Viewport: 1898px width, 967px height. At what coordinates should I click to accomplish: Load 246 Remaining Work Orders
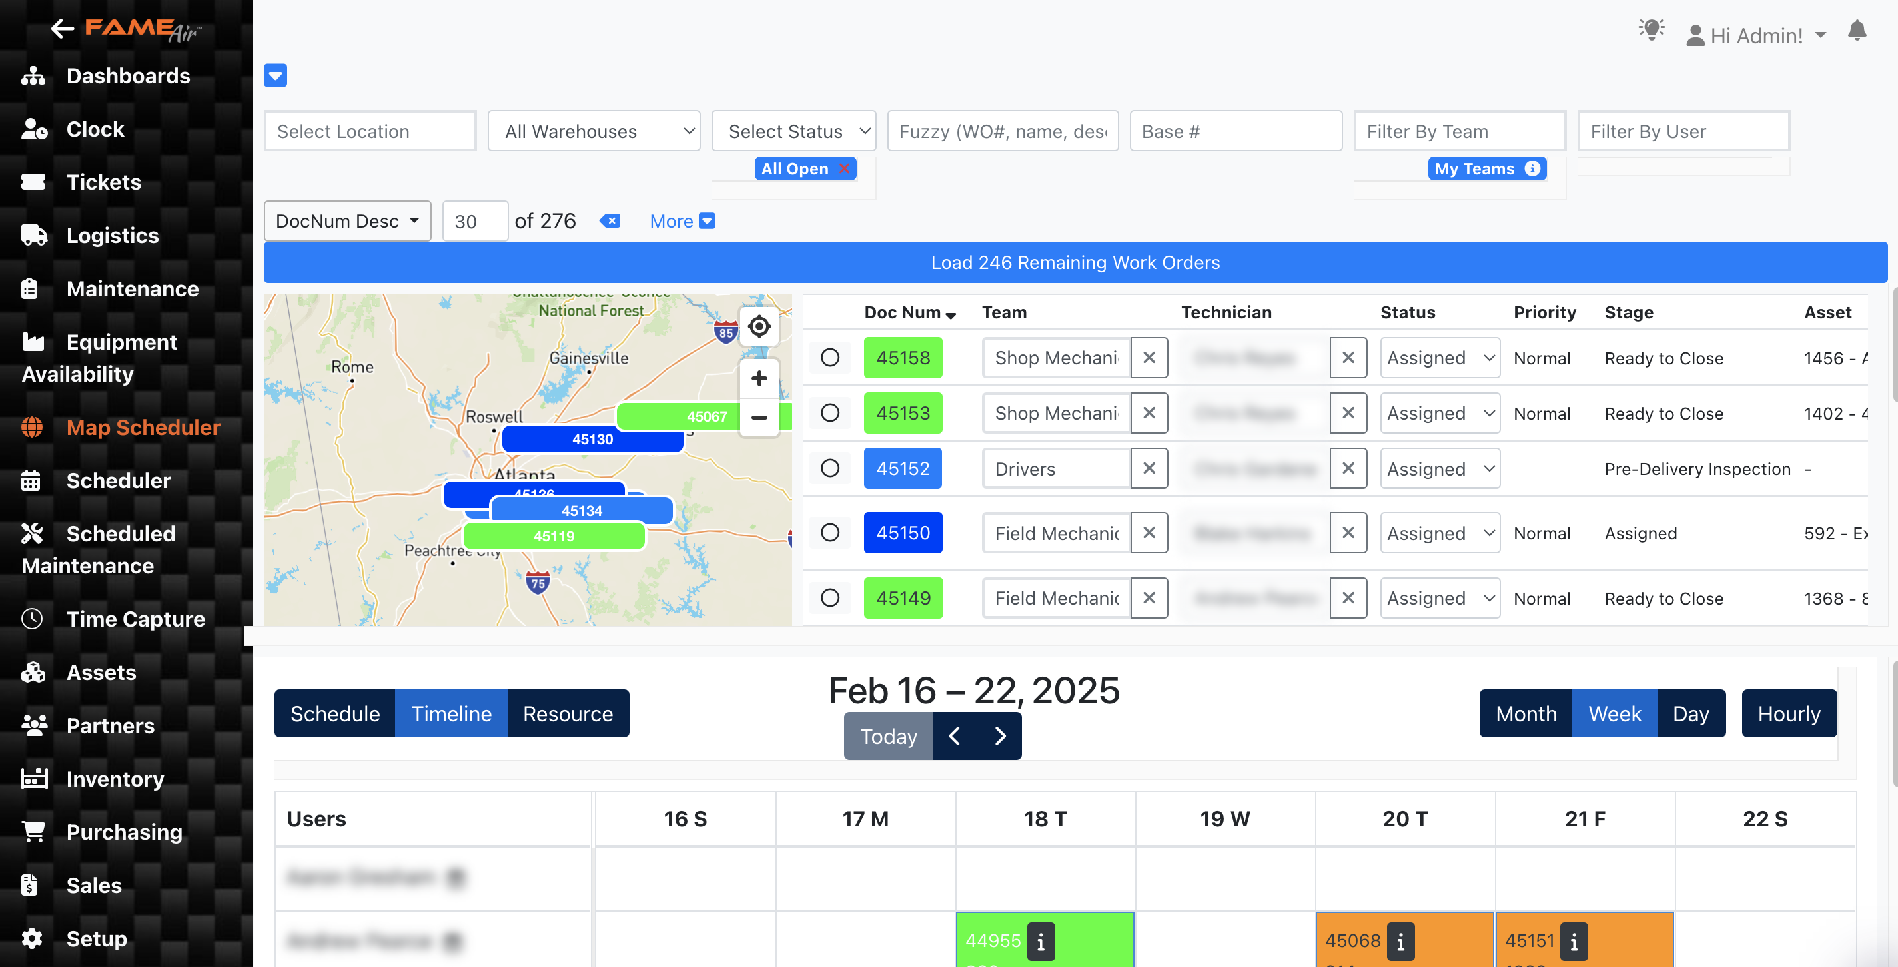(x=1075, y=262)
